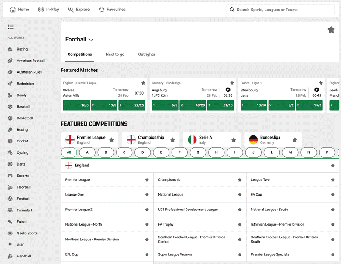
Task: Go to In-Play from top navigation
Action: coord(48,9)
